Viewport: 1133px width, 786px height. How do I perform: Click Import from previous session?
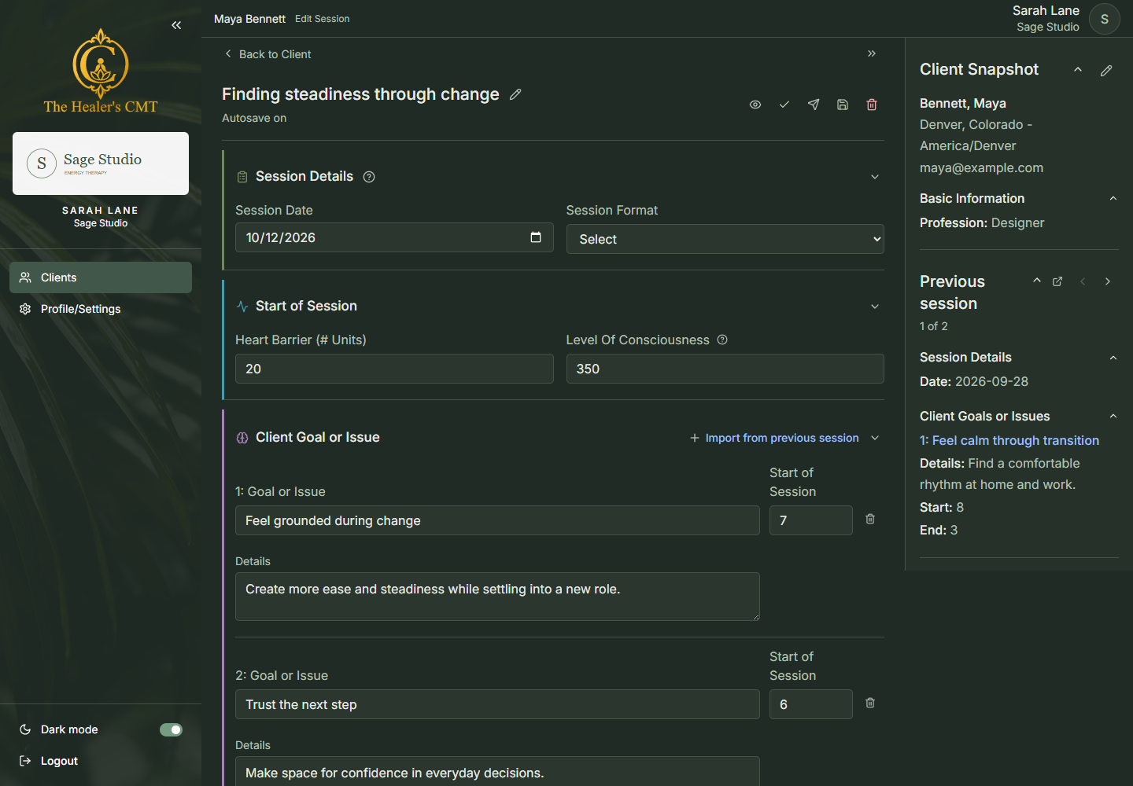(x=774, y=438)
